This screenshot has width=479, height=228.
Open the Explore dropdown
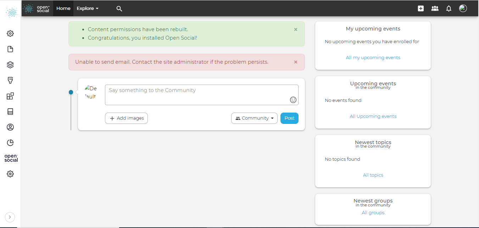click(87, 8)
